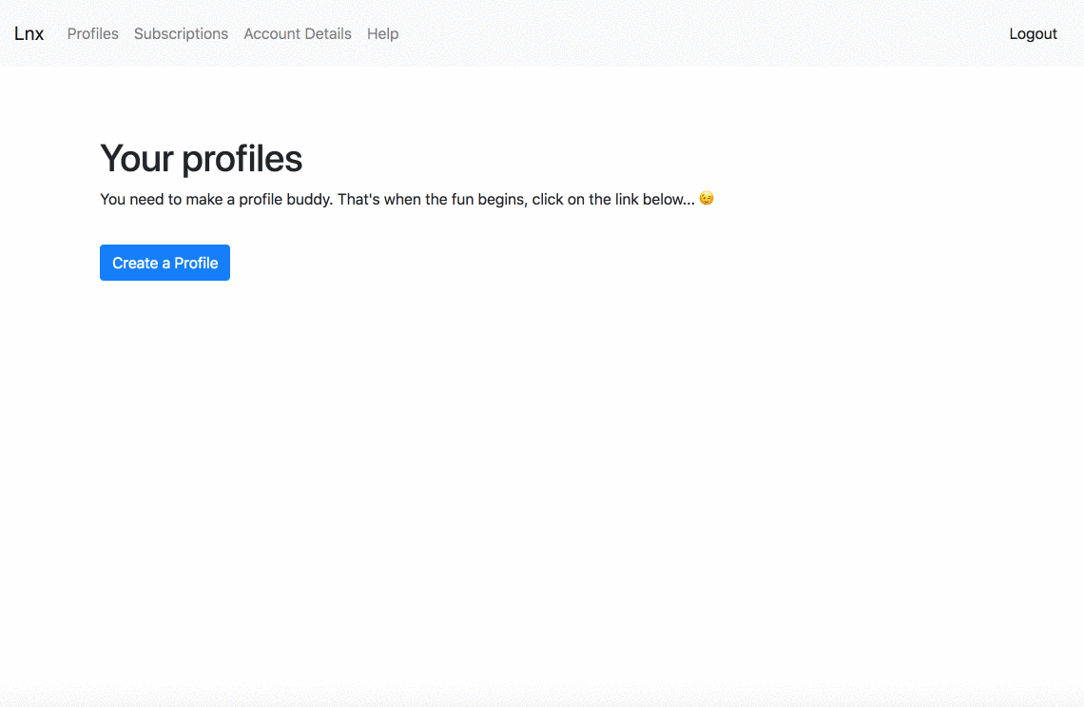Click the winking emoji after the message
The height and width of the screenshot is (707, 1084).
[x=706, y=199]
